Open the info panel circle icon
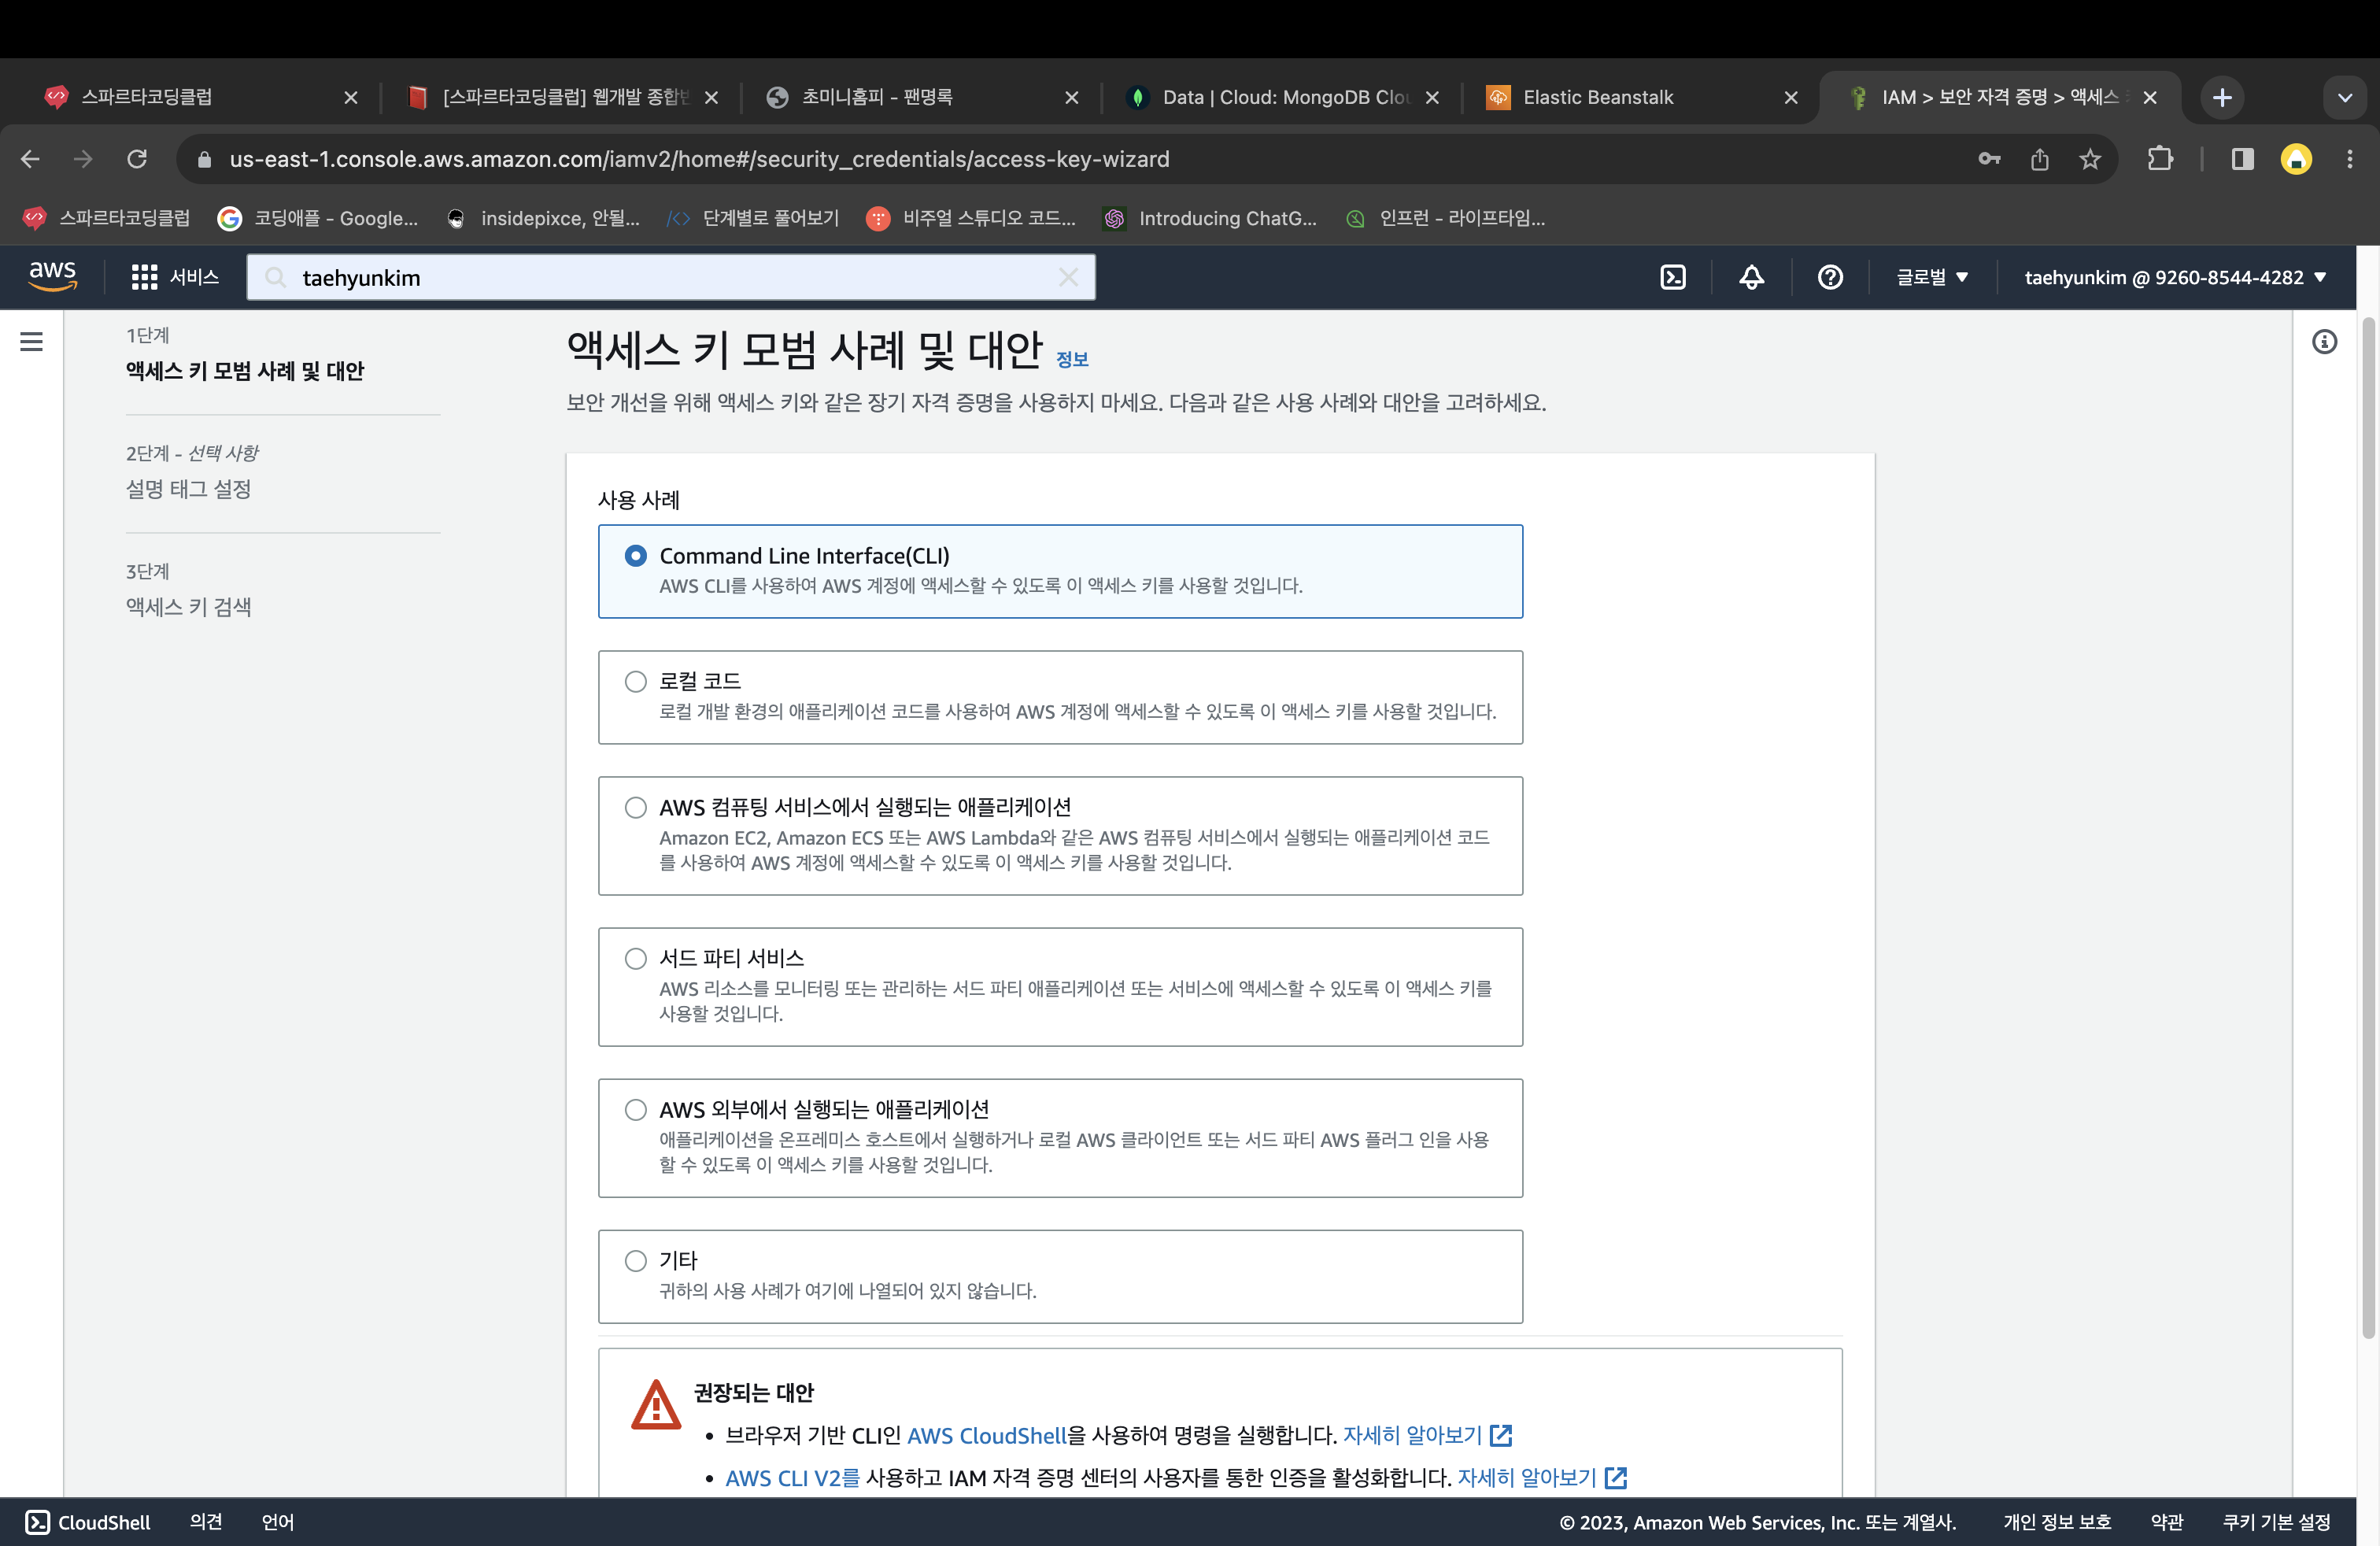This screenshot has width=2380, height=1546. [x=2324, y=342]
